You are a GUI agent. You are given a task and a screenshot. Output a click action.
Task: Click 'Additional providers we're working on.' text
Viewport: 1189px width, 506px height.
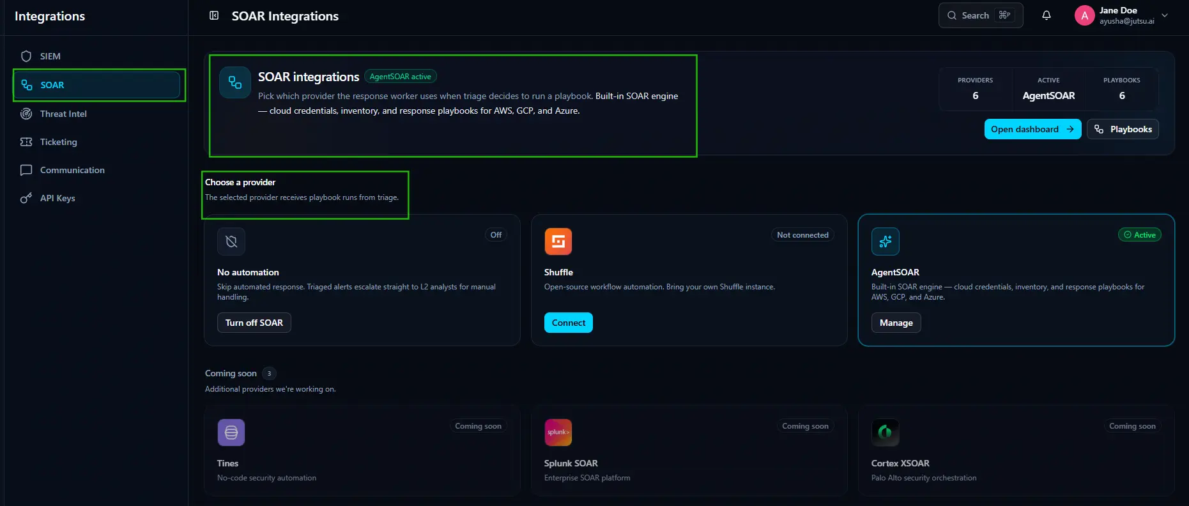[x=270, y=389]
